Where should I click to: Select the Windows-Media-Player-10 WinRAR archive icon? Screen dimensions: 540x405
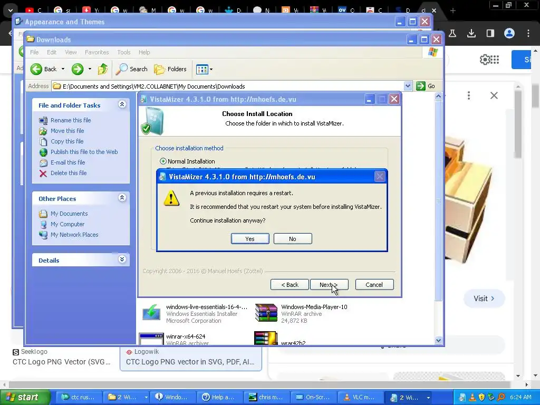[266, 313]
